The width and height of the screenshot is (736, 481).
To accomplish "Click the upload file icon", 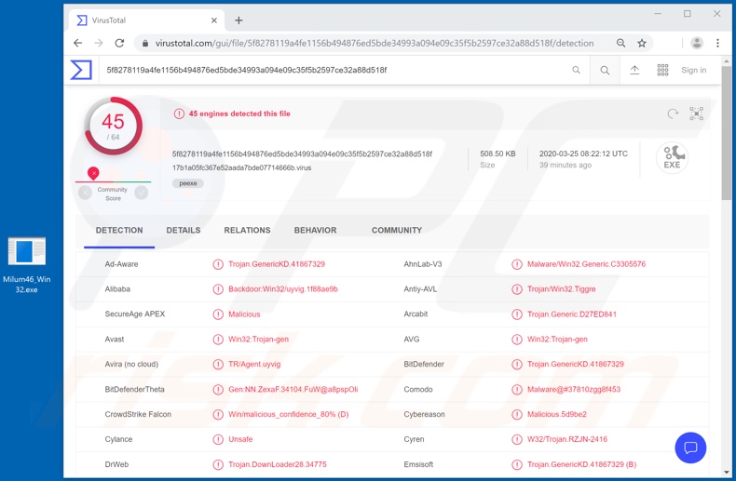I will tap(634, 70).
